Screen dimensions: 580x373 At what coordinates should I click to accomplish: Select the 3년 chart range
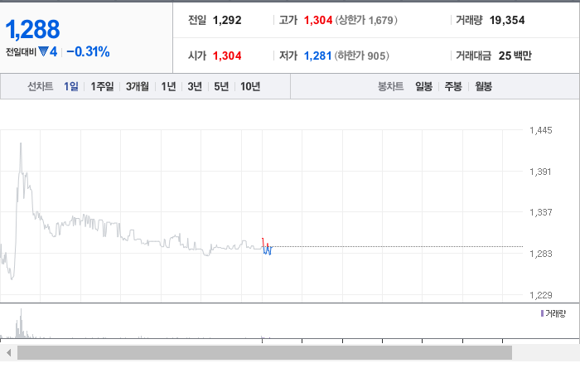(x=195, y=86)
